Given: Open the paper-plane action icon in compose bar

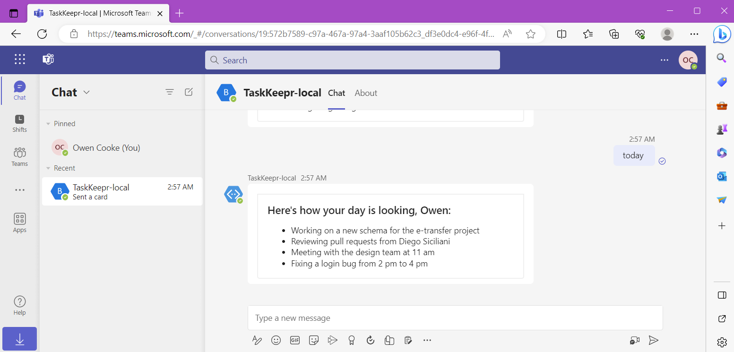Looking at the screenshot, I should pyautogui.click(x=333, y=340).
